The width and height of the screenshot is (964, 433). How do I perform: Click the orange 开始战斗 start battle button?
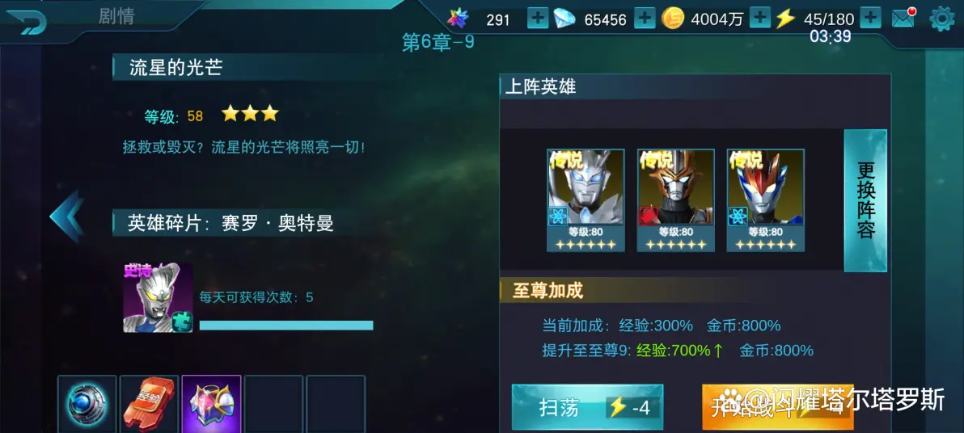(778, 407)
